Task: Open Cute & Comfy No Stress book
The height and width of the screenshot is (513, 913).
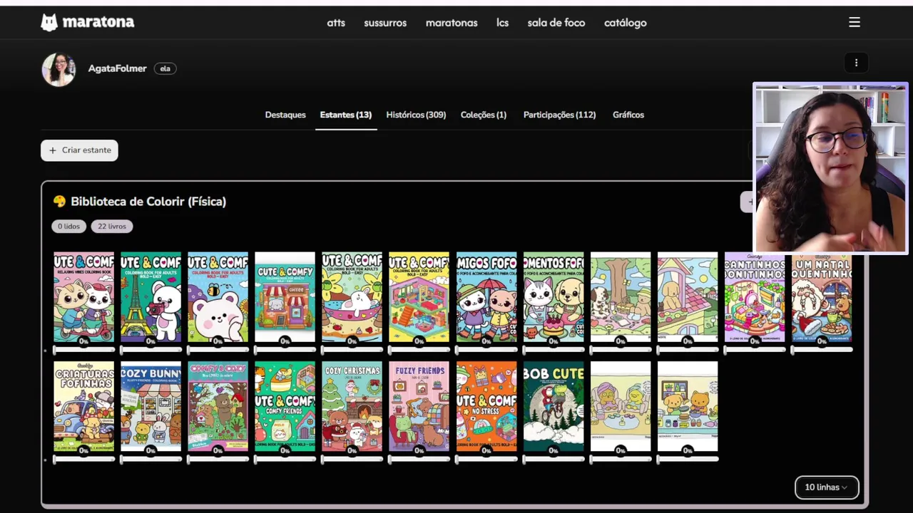Action: (486, 406)
